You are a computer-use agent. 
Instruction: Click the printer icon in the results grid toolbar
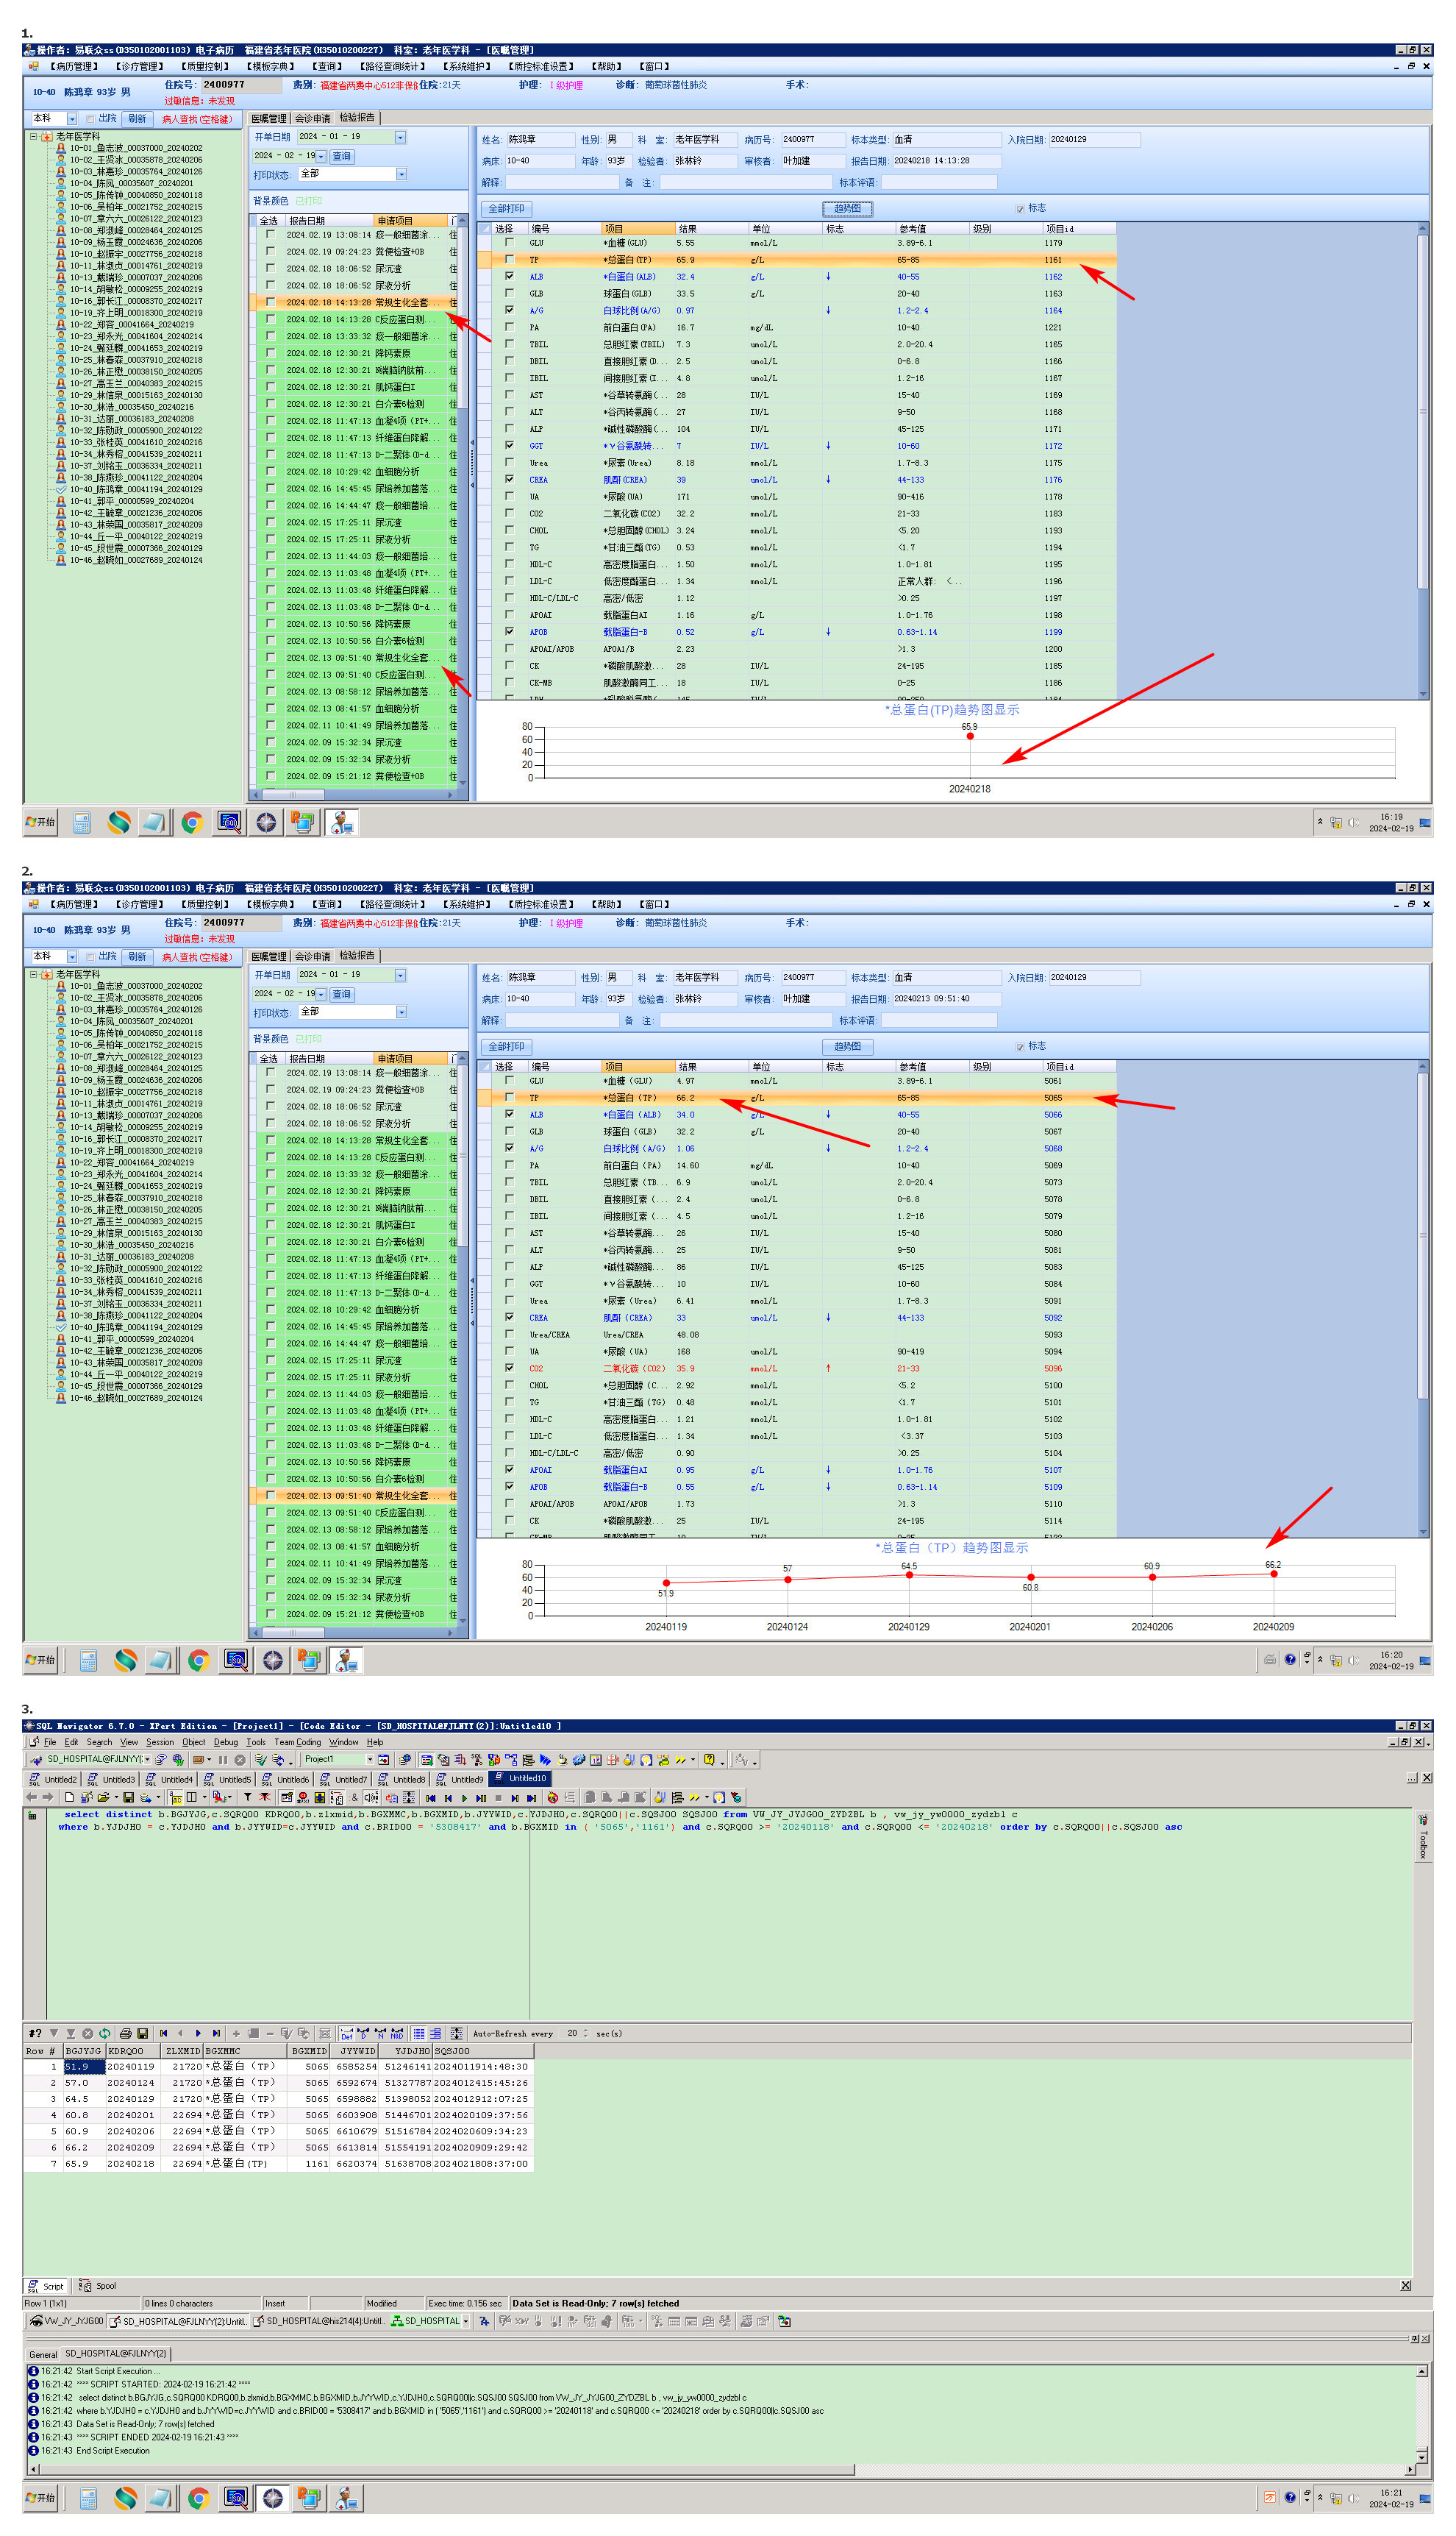(x=125, y=2034)
